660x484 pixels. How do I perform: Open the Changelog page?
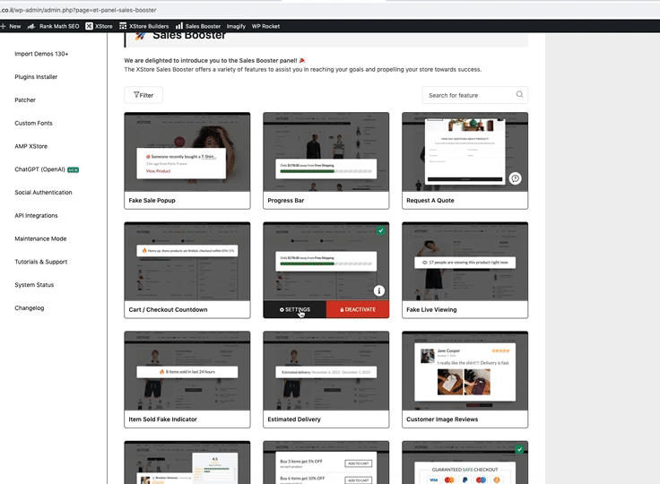(30, 308)
